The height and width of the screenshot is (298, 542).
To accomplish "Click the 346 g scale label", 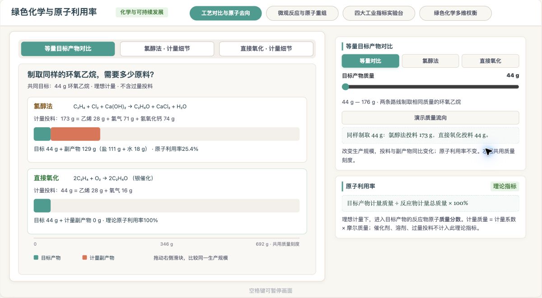I will [167, 244].
